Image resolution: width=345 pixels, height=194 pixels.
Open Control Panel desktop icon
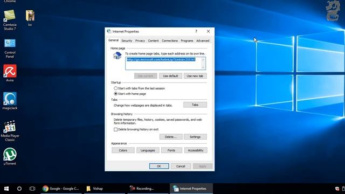(10, 48)
